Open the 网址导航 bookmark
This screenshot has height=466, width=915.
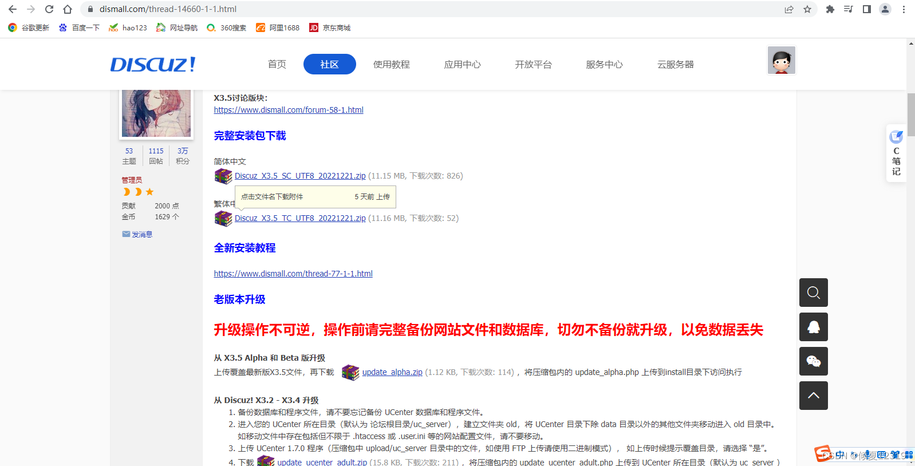tap(177, 27)
